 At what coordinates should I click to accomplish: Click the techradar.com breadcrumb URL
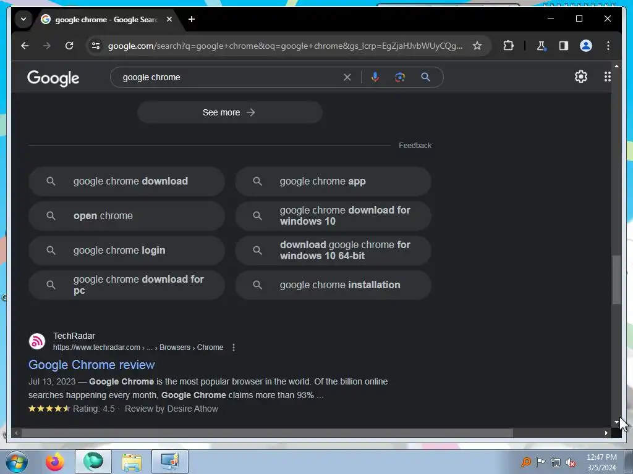point(138,347)
